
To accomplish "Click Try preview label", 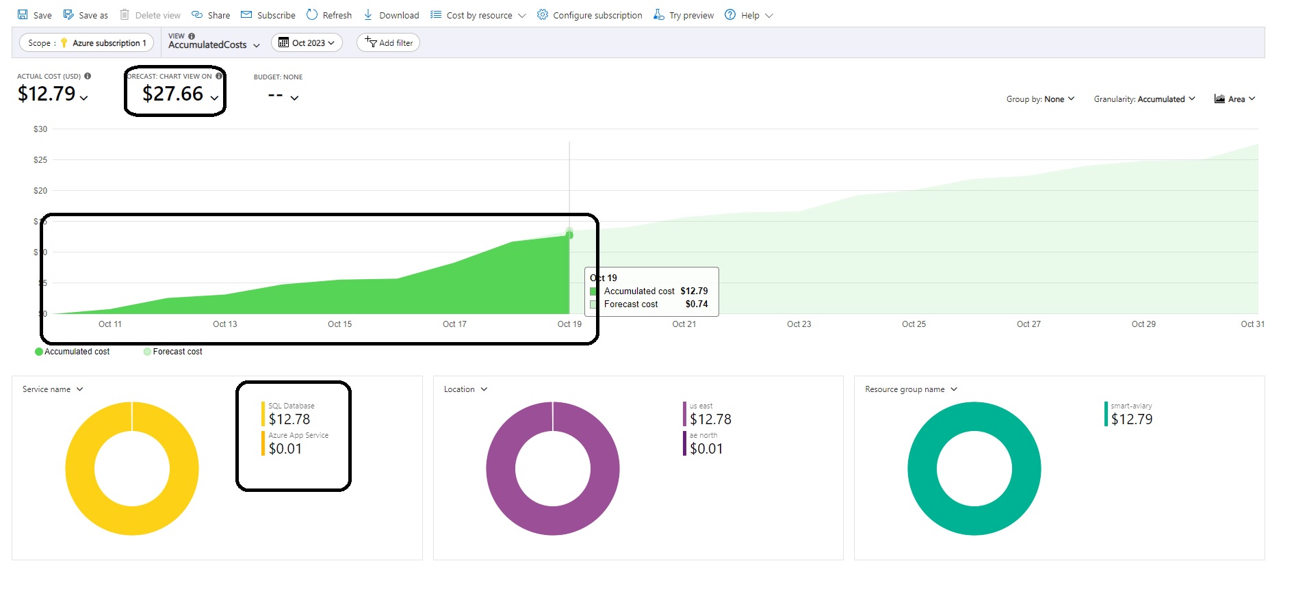I will point(691,15).
